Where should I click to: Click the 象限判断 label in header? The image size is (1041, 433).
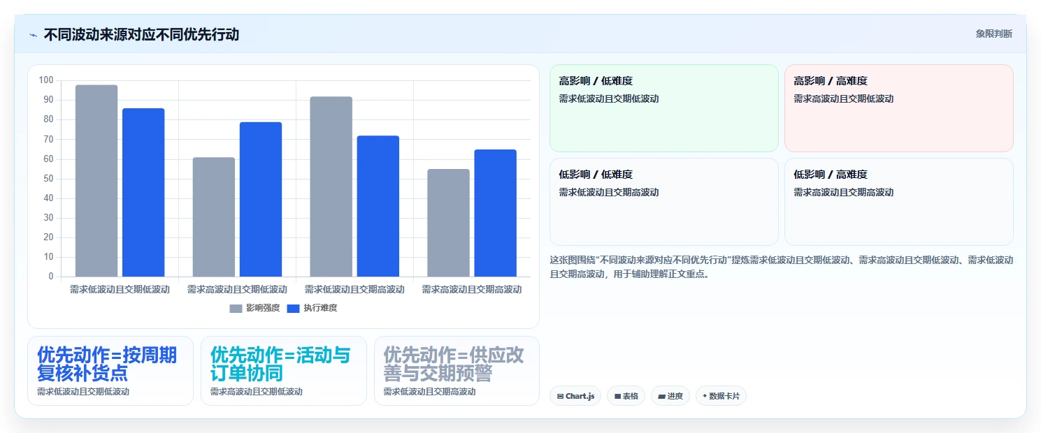point(993,34)
